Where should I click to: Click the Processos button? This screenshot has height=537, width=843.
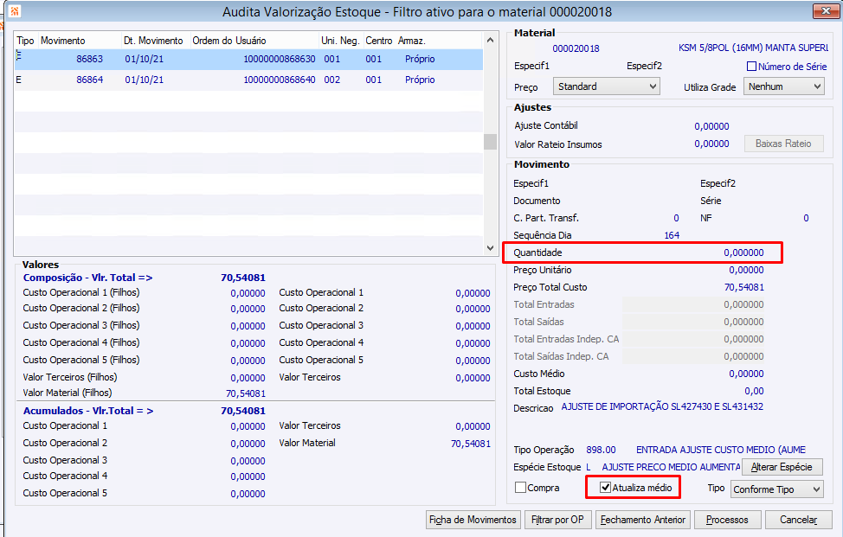point(727,520)
